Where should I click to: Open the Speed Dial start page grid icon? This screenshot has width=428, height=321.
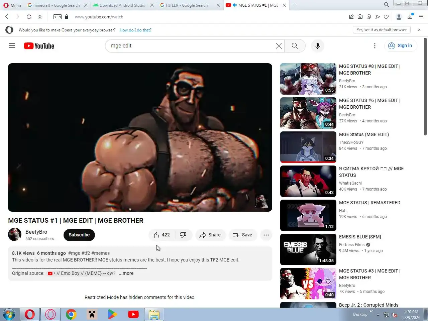40,17
